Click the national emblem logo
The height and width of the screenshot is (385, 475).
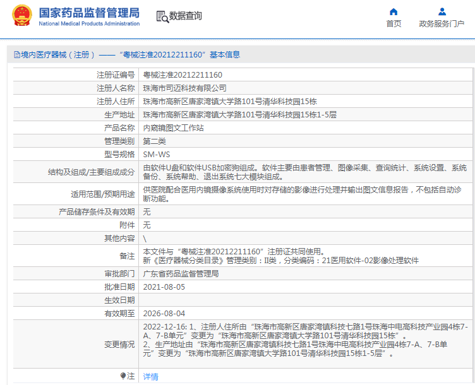point(22,15)
